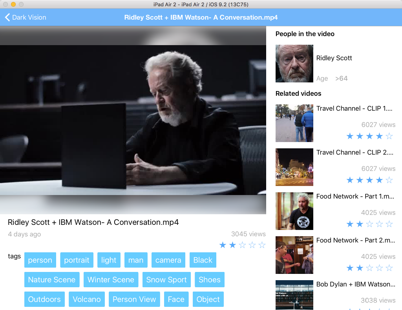Viewport: 402px width, 310px height.
Task: Open Ridley Scott face thumbnail
Action: [x=294, y=64]
